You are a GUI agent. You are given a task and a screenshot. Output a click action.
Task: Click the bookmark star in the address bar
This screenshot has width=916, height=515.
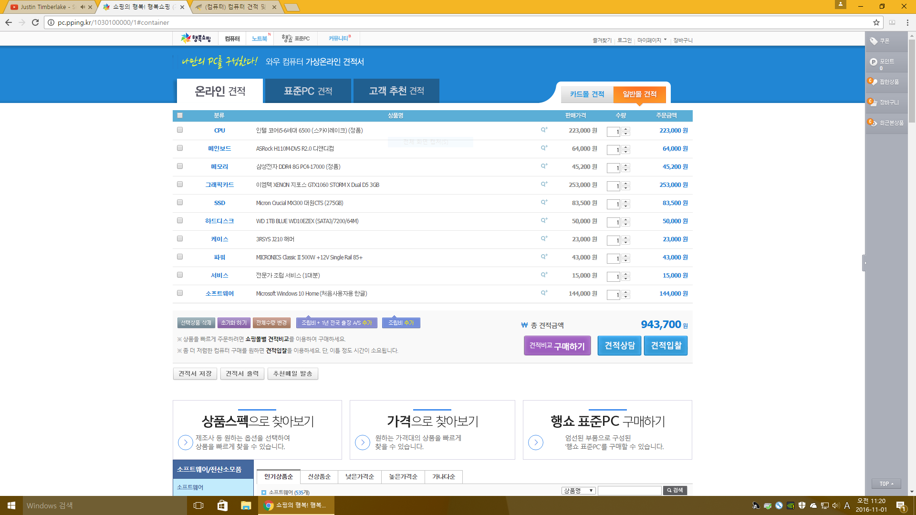coord(876,22)
